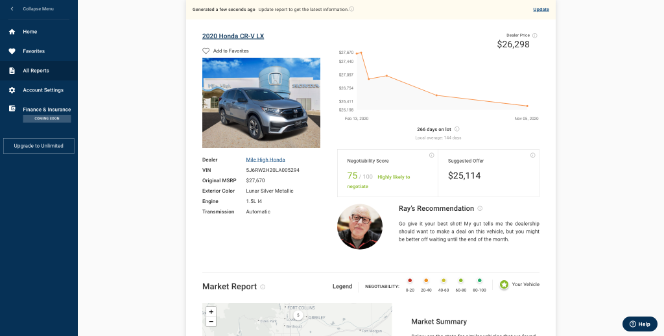Click the red 0-20 negotiability legend dot
The image size is (664, 336).
click(x=410, y=280)
